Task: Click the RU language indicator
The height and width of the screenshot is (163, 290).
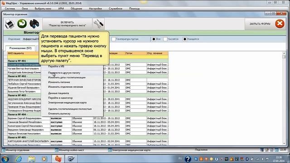Action: click(180, 158)
